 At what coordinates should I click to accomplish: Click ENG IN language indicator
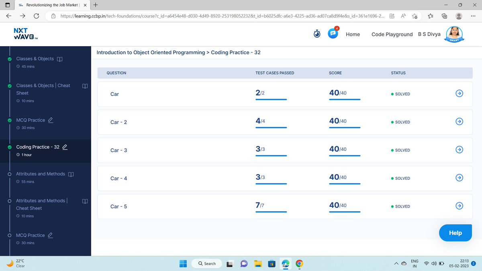[415, 263]
